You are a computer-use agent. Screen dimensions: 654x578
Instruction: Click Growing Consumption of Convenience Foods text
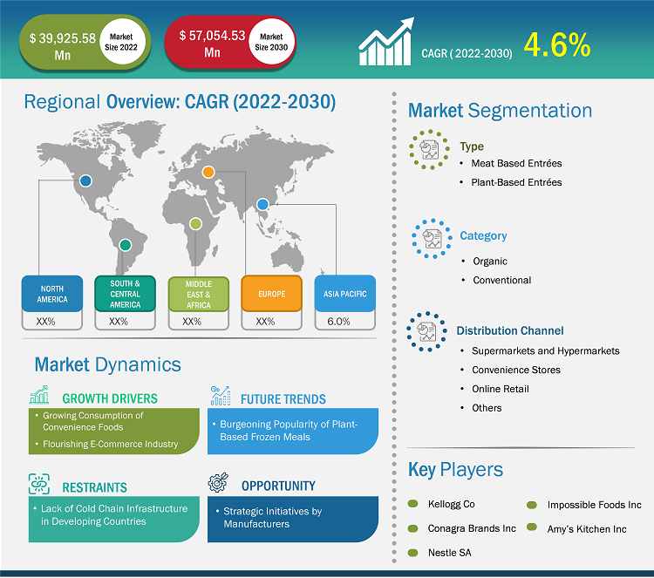[93, 421]
